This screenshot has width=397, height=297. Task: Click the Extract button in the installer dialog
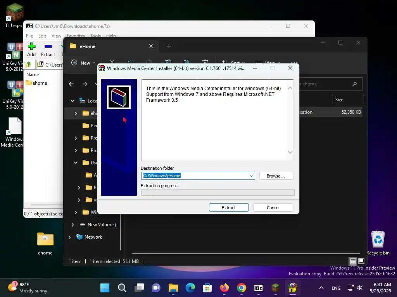point(229,208)
